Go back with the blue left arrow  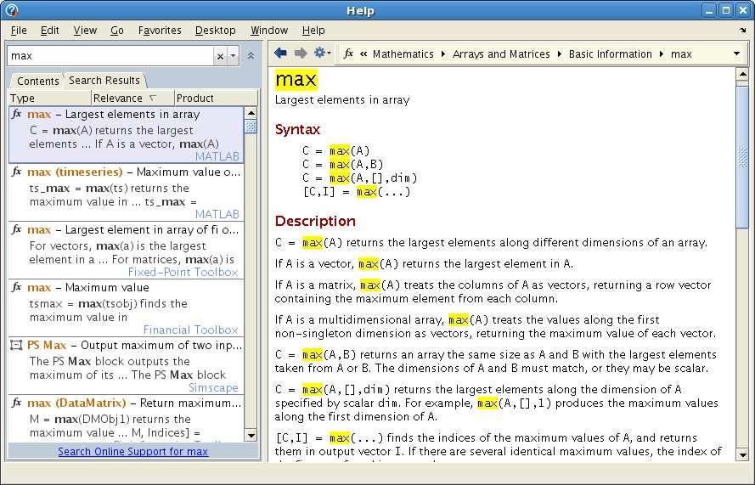pyautogui.click(x=280, y=53)
